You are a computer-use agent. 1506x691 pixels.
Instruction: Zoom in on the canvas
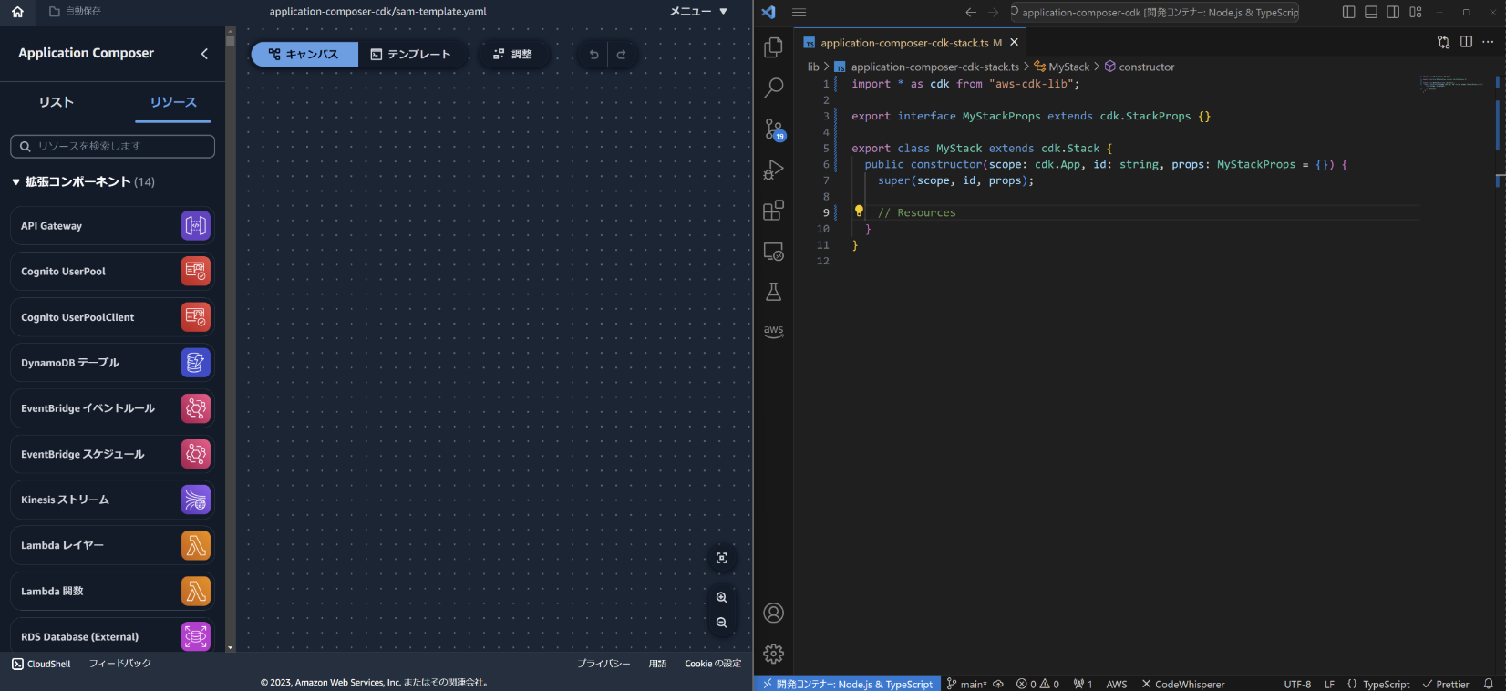click(722, 597)
